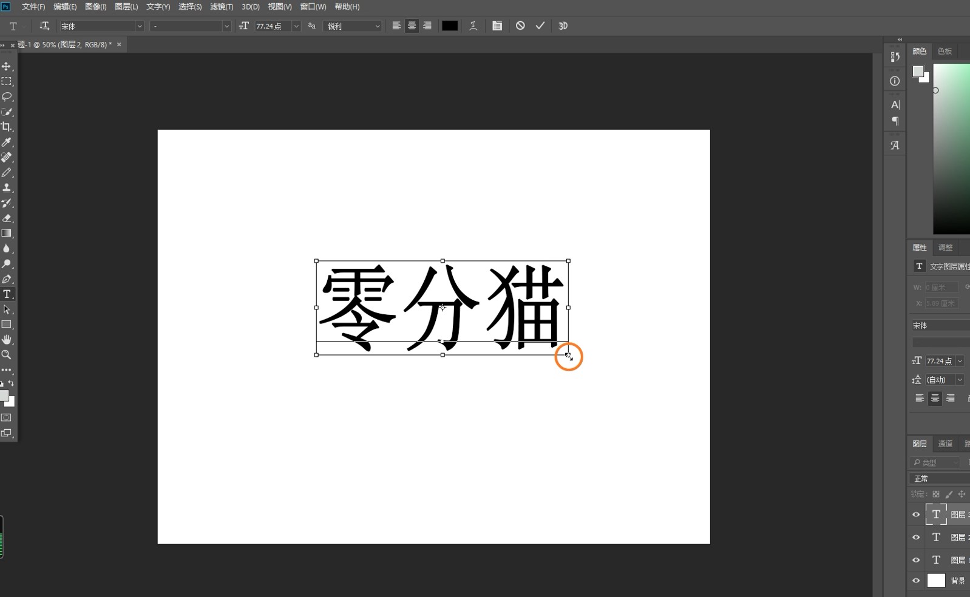Screen dimensions: 970x597
Task: Open the create warped text option
Action: click(x=473, y=26)
